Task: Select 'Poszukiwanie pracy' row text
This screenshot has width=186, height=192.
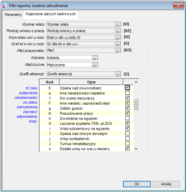Action: click(76, 113)
